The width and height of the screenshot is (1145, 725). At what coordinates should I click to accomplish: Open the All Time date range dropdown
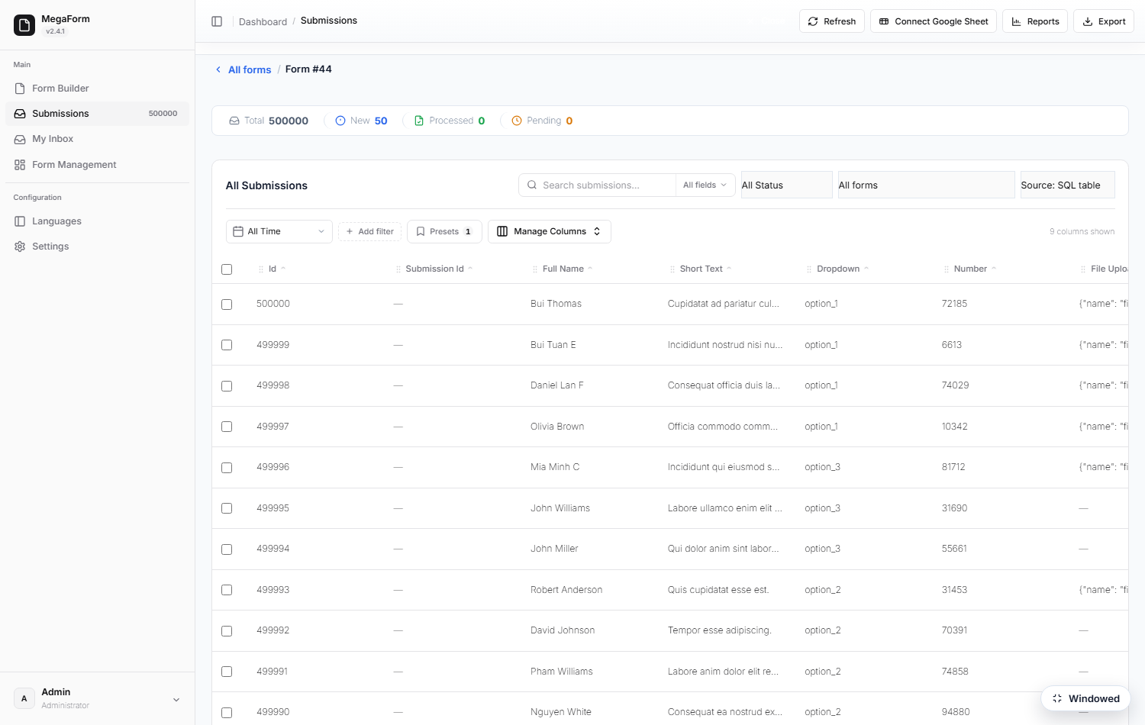coord(279,231)
